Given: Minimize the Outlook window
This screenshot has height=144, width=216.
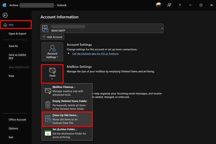Looking at the screenshot, I should (x=190, y=5).
